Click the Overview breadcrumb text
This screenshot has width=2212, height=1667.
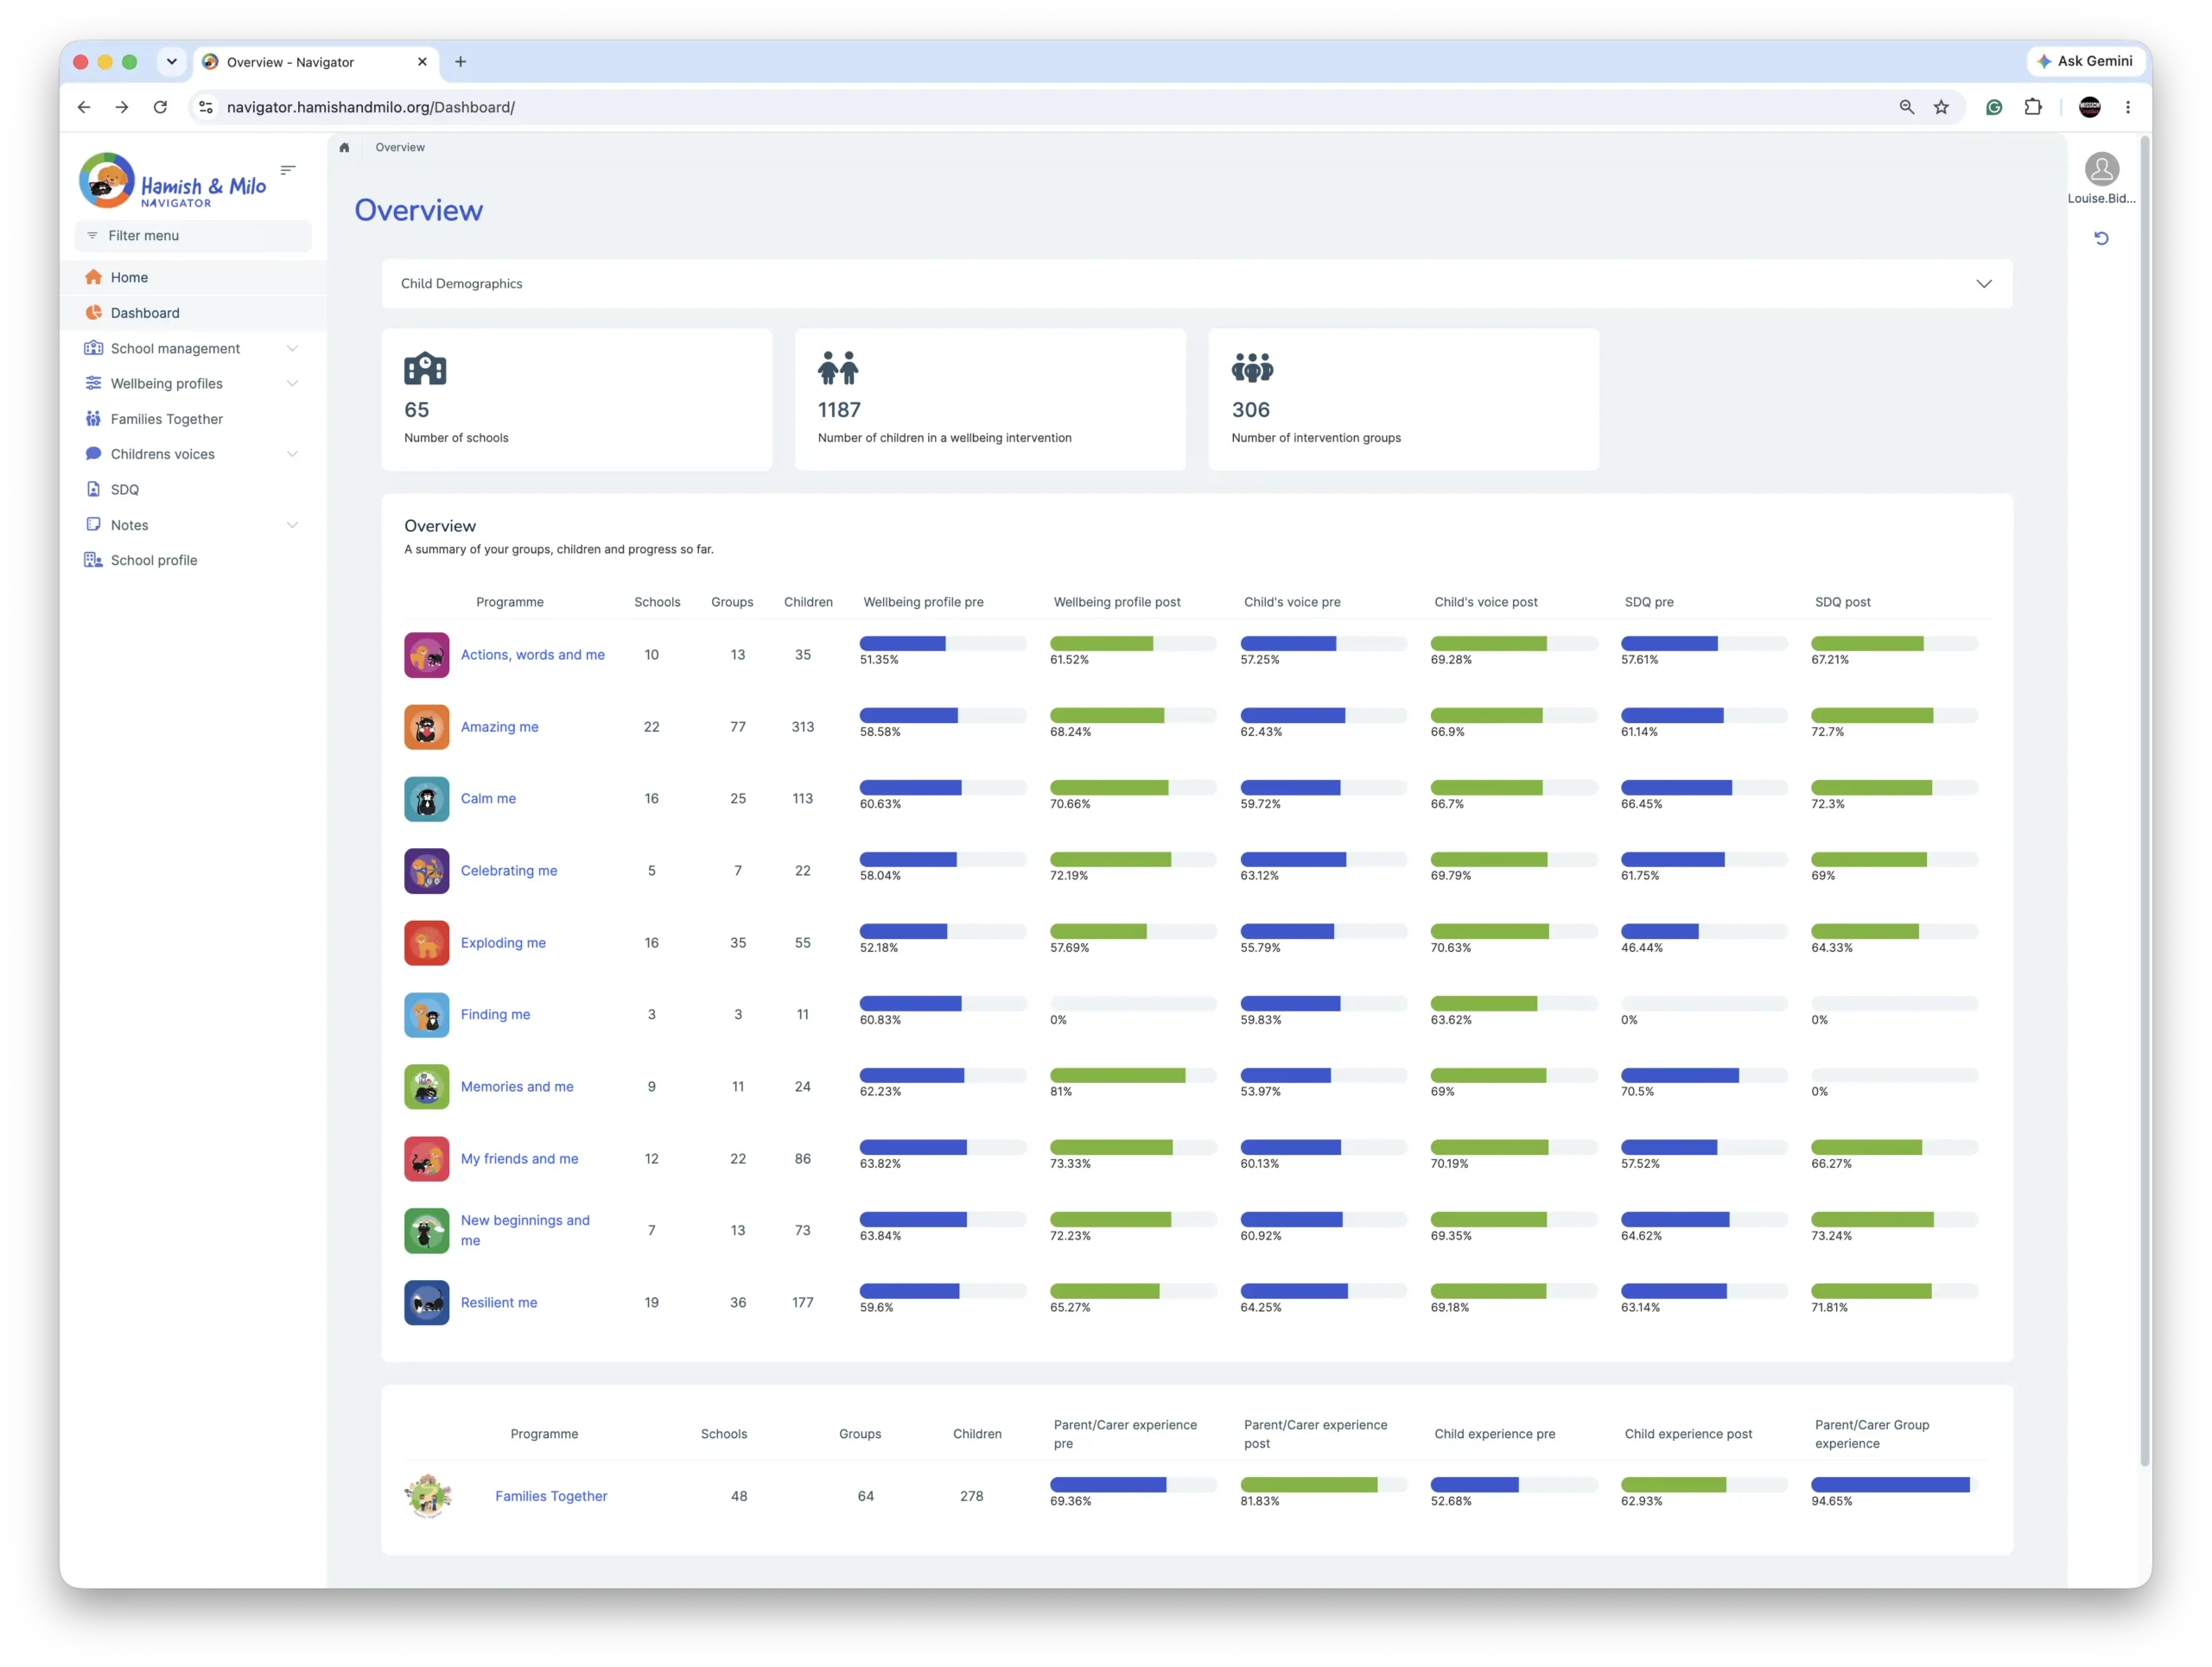coord(400,147)
